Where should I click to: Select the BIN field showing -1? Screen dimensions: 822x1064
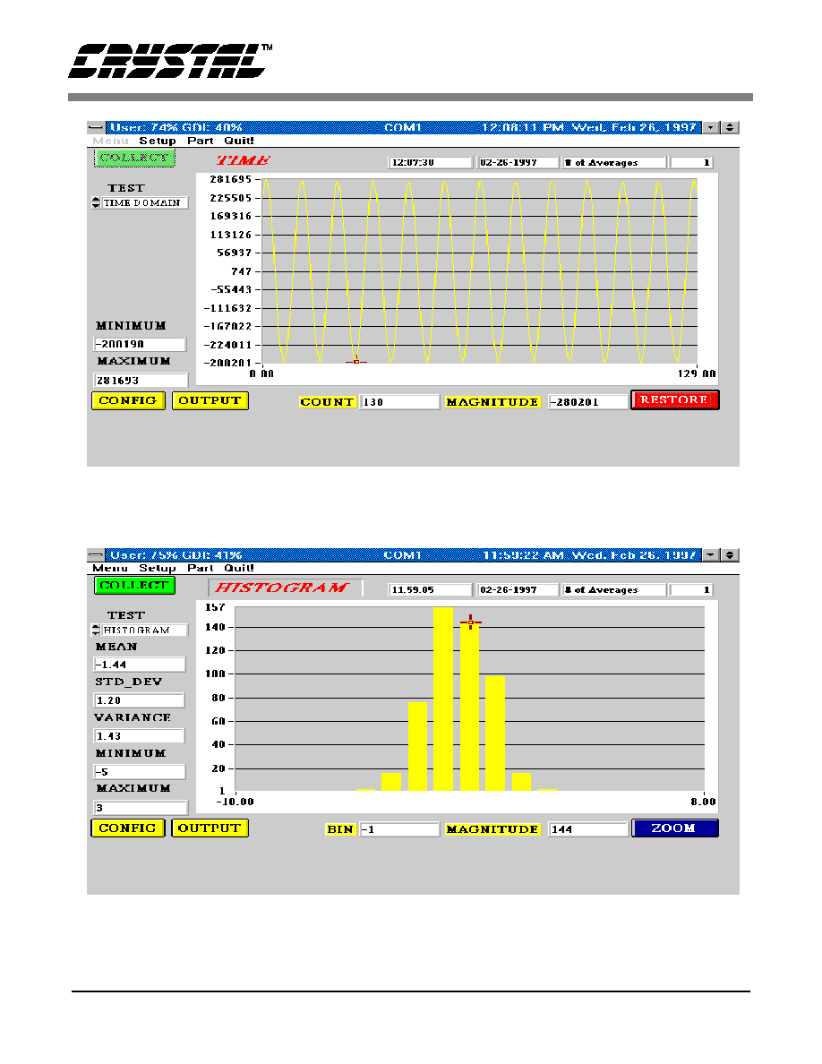tap(399, 829)
